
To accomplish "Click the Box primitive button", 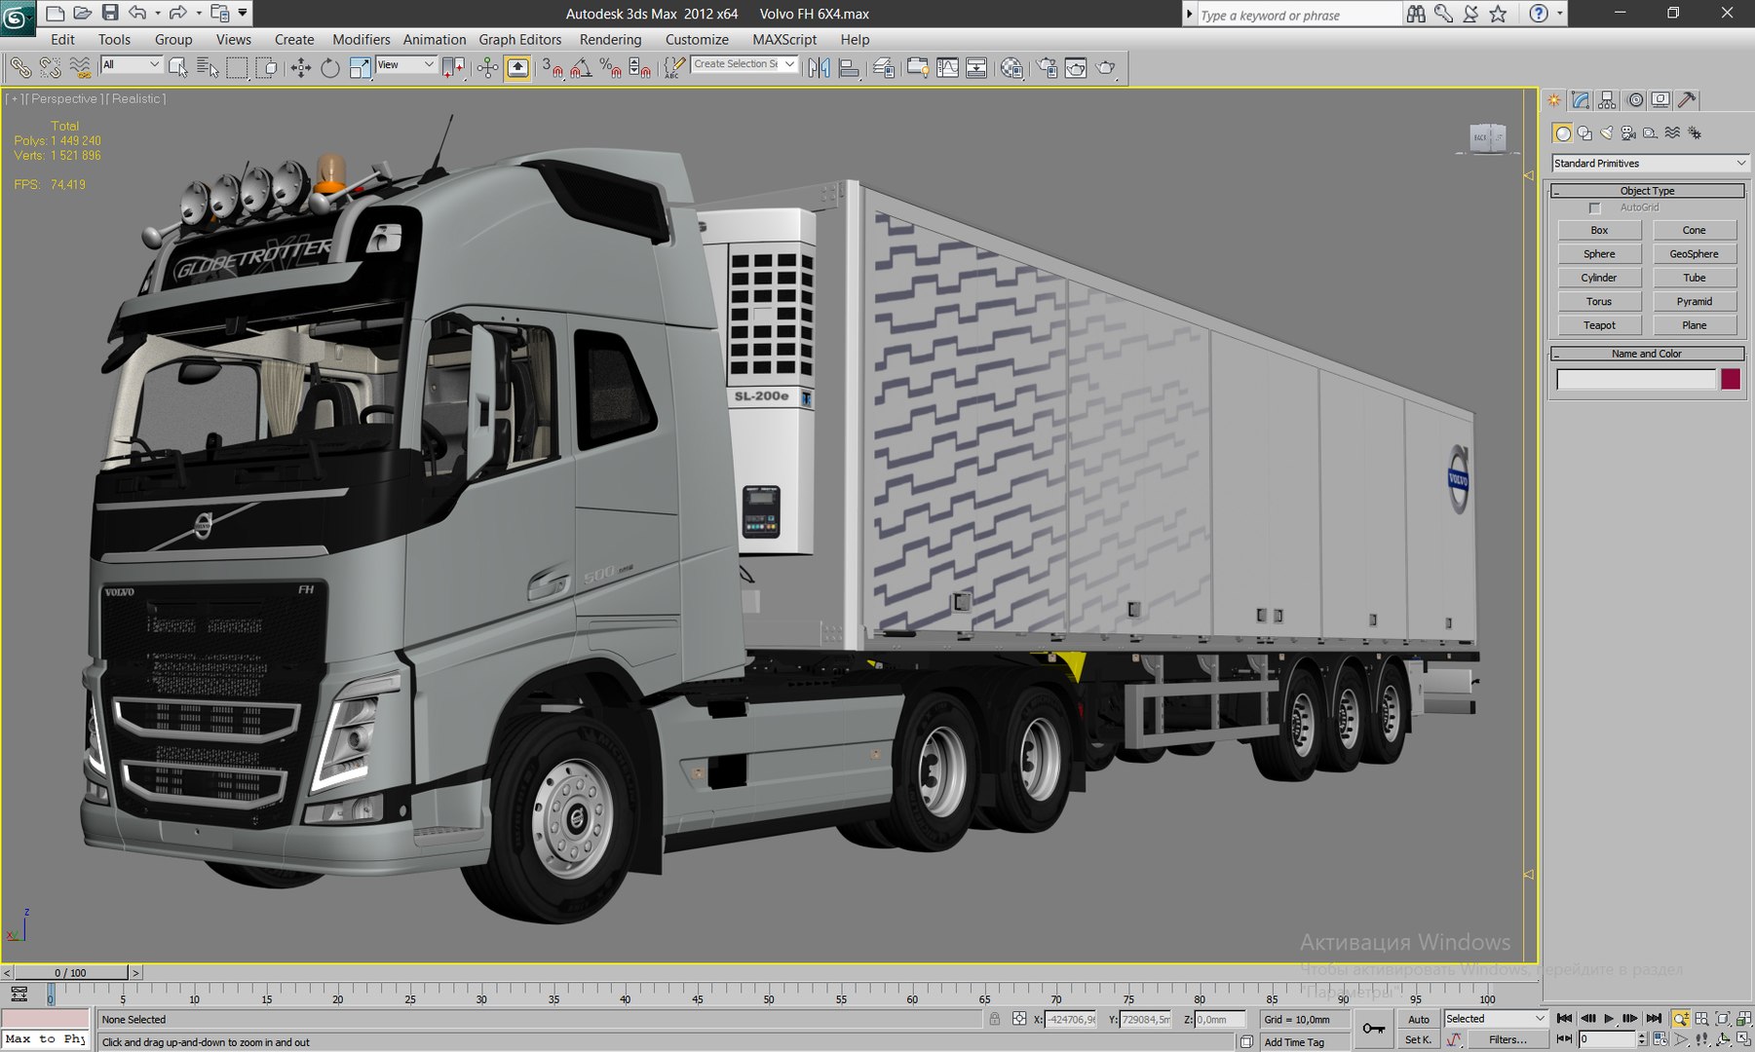I will click(x=1599, y=230).
